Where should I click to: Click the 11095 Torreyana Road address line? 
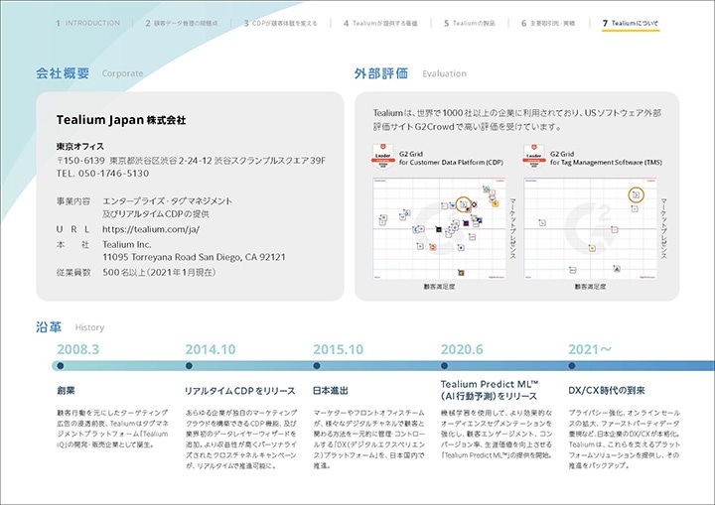pos(194,257)
